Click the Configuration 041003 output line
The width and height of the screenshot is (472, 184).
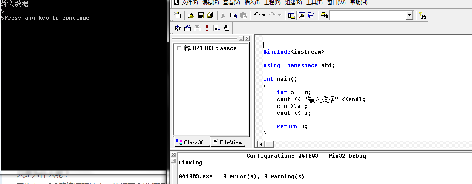coord(306,156)
